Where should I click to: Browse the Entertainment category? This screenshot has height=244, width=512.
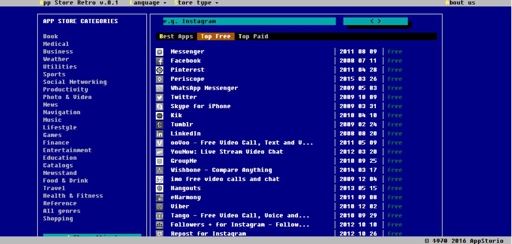67,150
